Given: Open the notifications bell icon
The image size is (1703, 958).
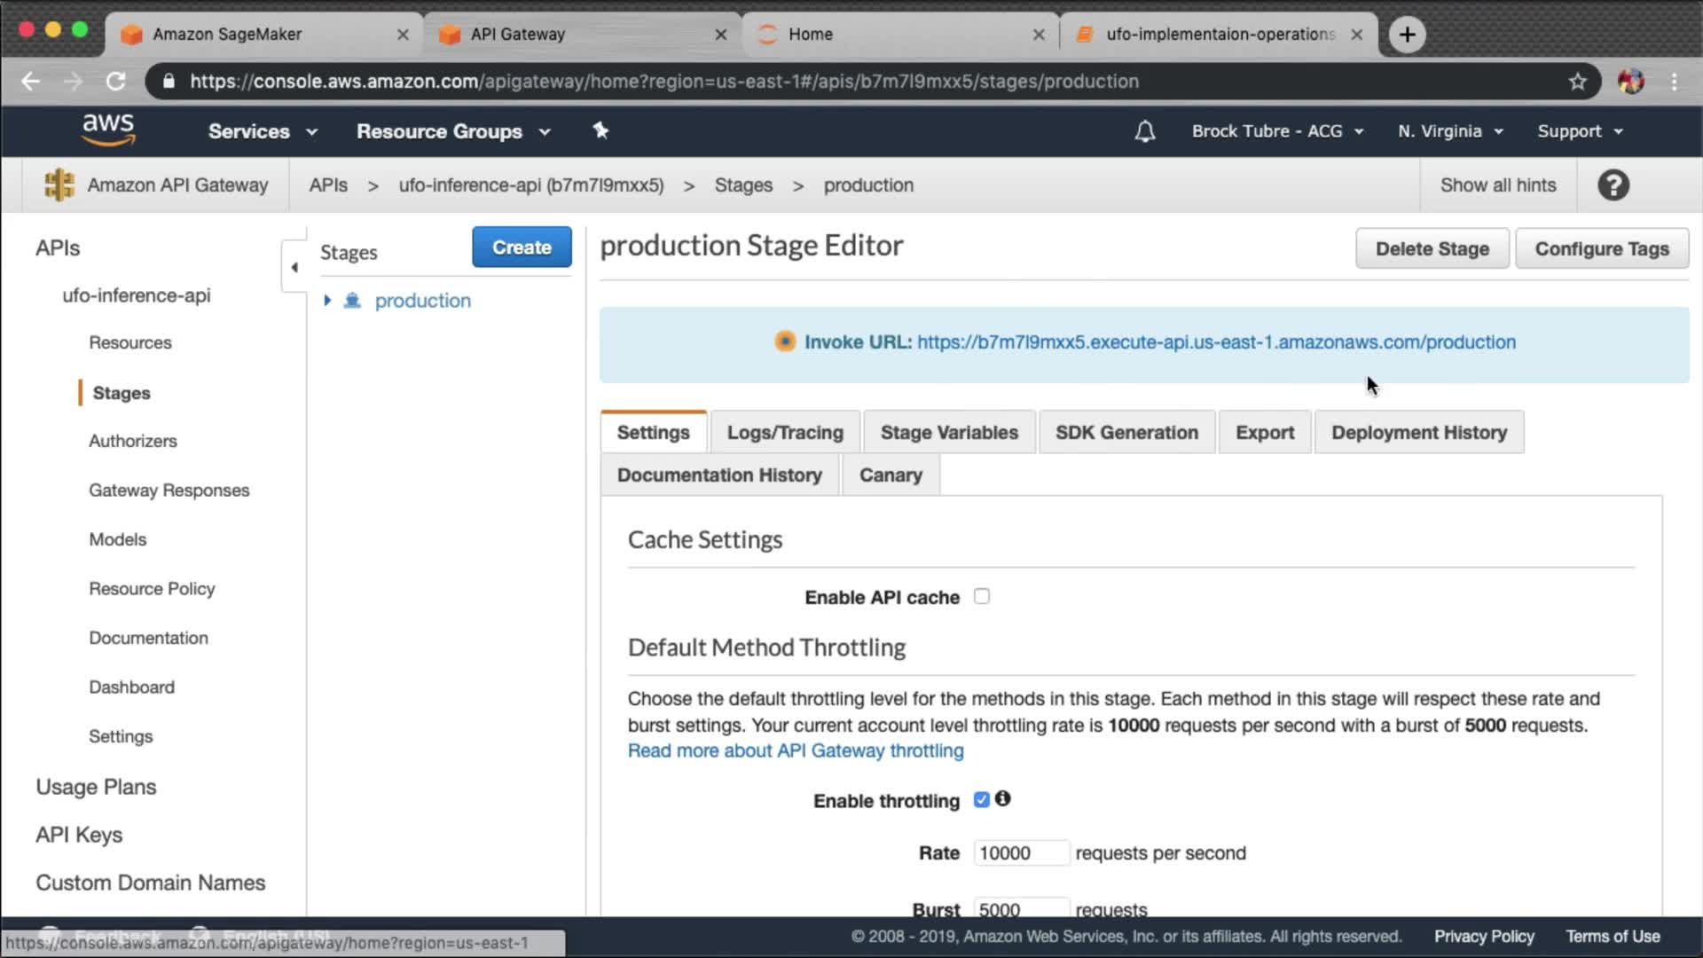Looking at the screenshot, I should click(1144, 131).
